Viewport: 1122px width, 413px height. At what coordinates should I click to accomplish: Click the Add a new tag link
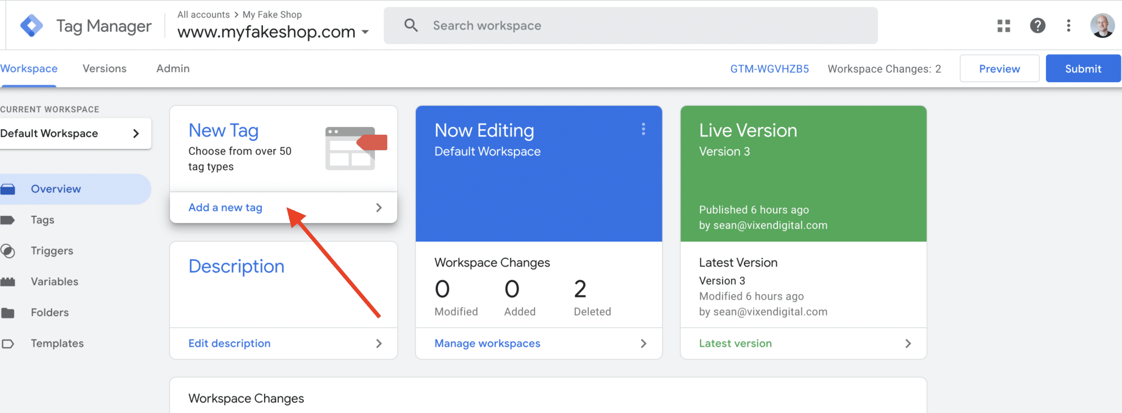(x=225, y=208)
